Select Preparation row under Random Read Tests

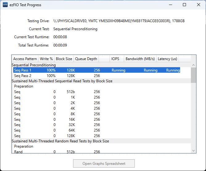pos(97,146)
